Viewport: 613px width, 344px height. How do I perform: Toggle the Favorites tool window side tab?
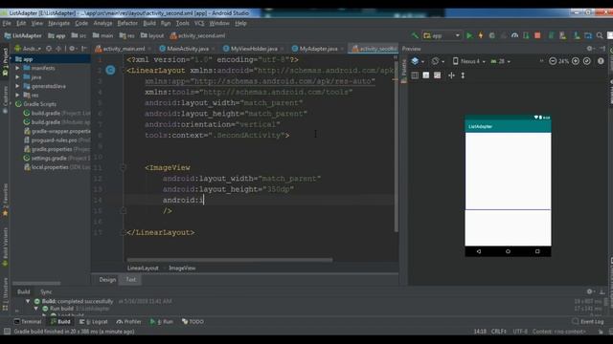[x=5, y=200]
